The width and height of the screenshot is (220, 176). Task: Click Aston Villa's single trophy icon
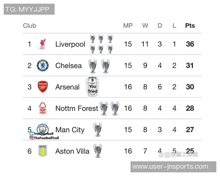pyautogui.click(x=97, y=151)
